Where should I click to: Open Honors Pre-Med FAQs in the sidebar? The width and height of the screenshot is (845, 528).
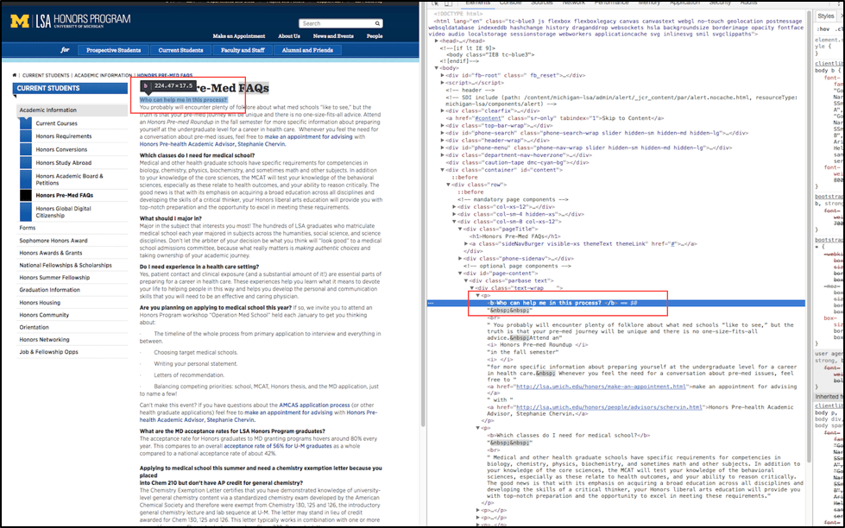(x=65, y=195)
